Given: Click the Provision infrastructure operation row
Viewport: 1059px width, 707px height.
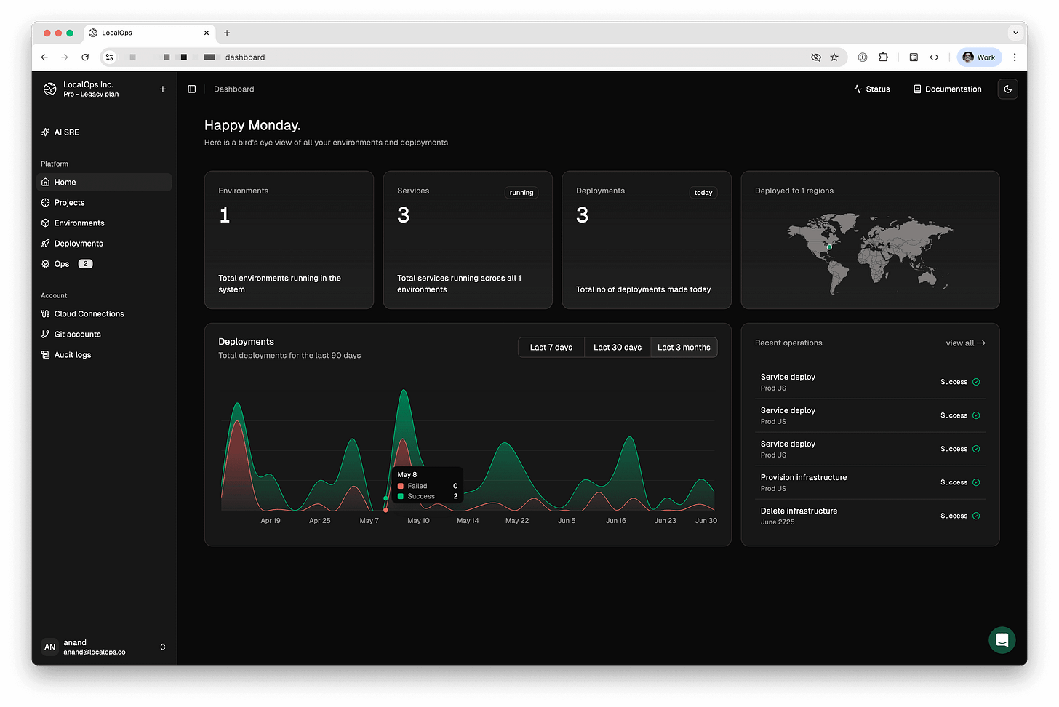Looking at the screenshot, I should click(x=870, y=482).
